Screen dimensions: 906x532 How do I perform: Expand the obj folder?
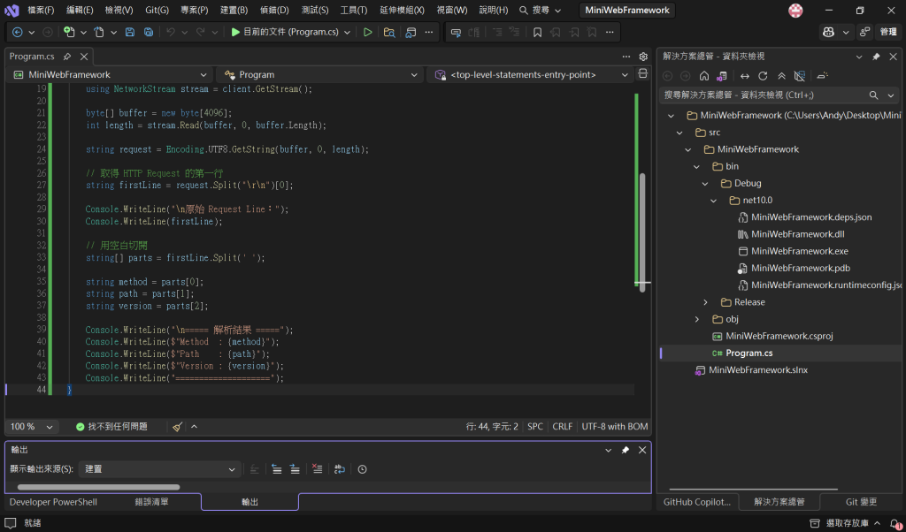point(697,319)
